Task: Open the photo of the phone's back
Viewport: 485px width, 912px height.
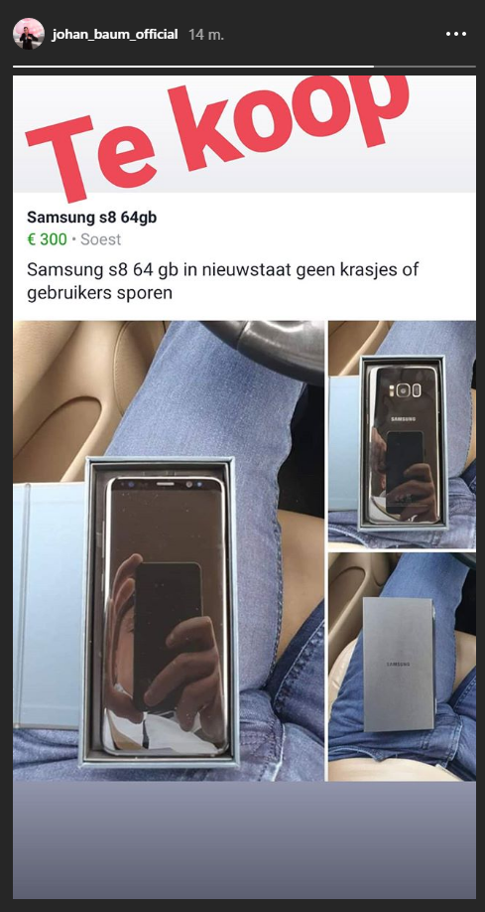Action: click(402, 434)
